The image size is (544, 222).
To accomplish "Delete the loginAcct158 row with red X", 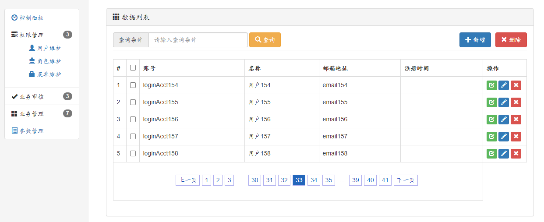I will 516,153.
